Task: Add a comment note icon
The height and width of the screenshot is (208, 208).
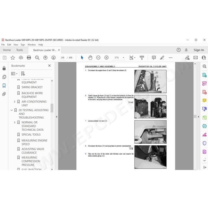Action: pos(154,58)
